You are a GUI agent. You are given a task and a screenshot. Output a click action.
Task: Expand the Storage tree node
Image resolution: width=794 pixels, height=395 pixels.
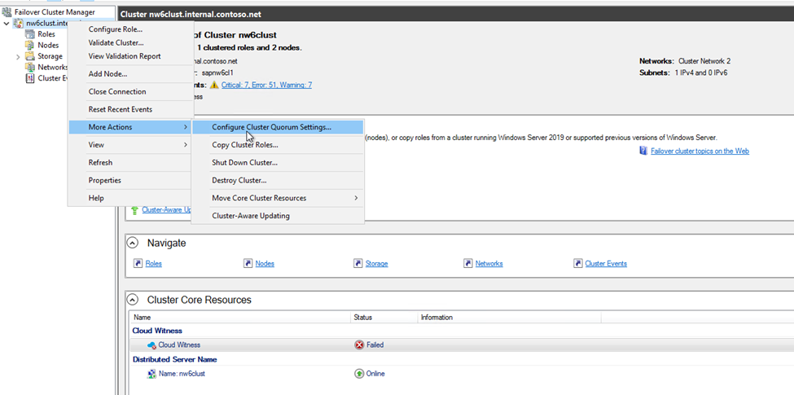(18, 57)
